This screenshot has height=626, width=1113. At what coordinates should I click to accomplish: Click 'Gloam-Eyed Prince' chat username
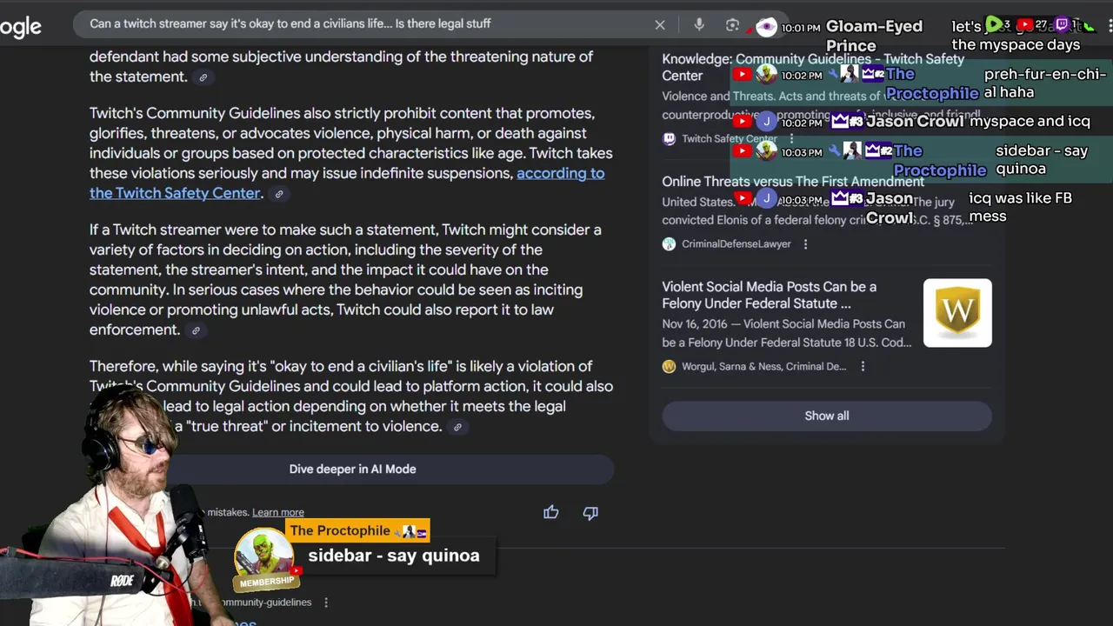(x=874, y=36)
